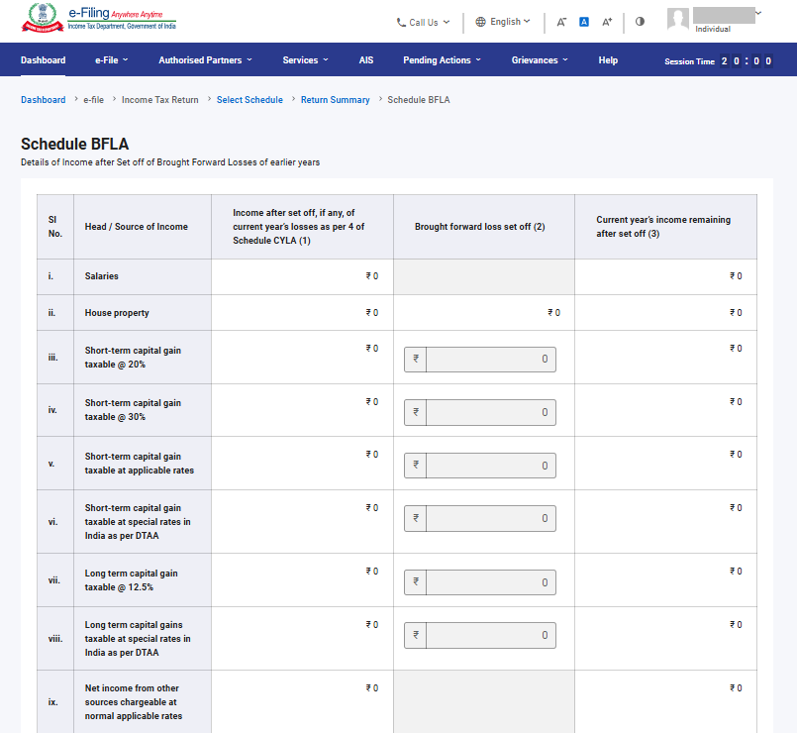Screen dimensions: 797x733
Task: Decrease font size with the A- icon
Action: click(x=561, y=22)
